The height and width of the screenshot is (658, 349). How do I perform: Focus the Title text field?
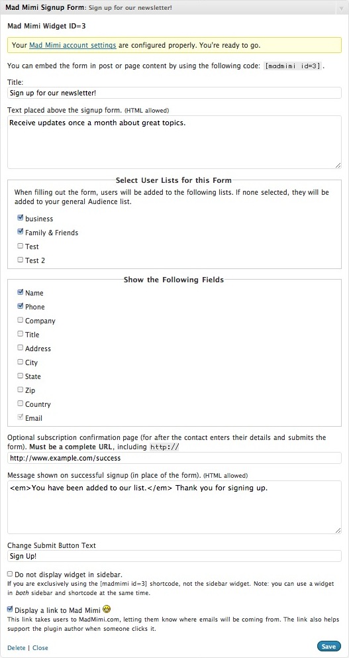[175, 93]
